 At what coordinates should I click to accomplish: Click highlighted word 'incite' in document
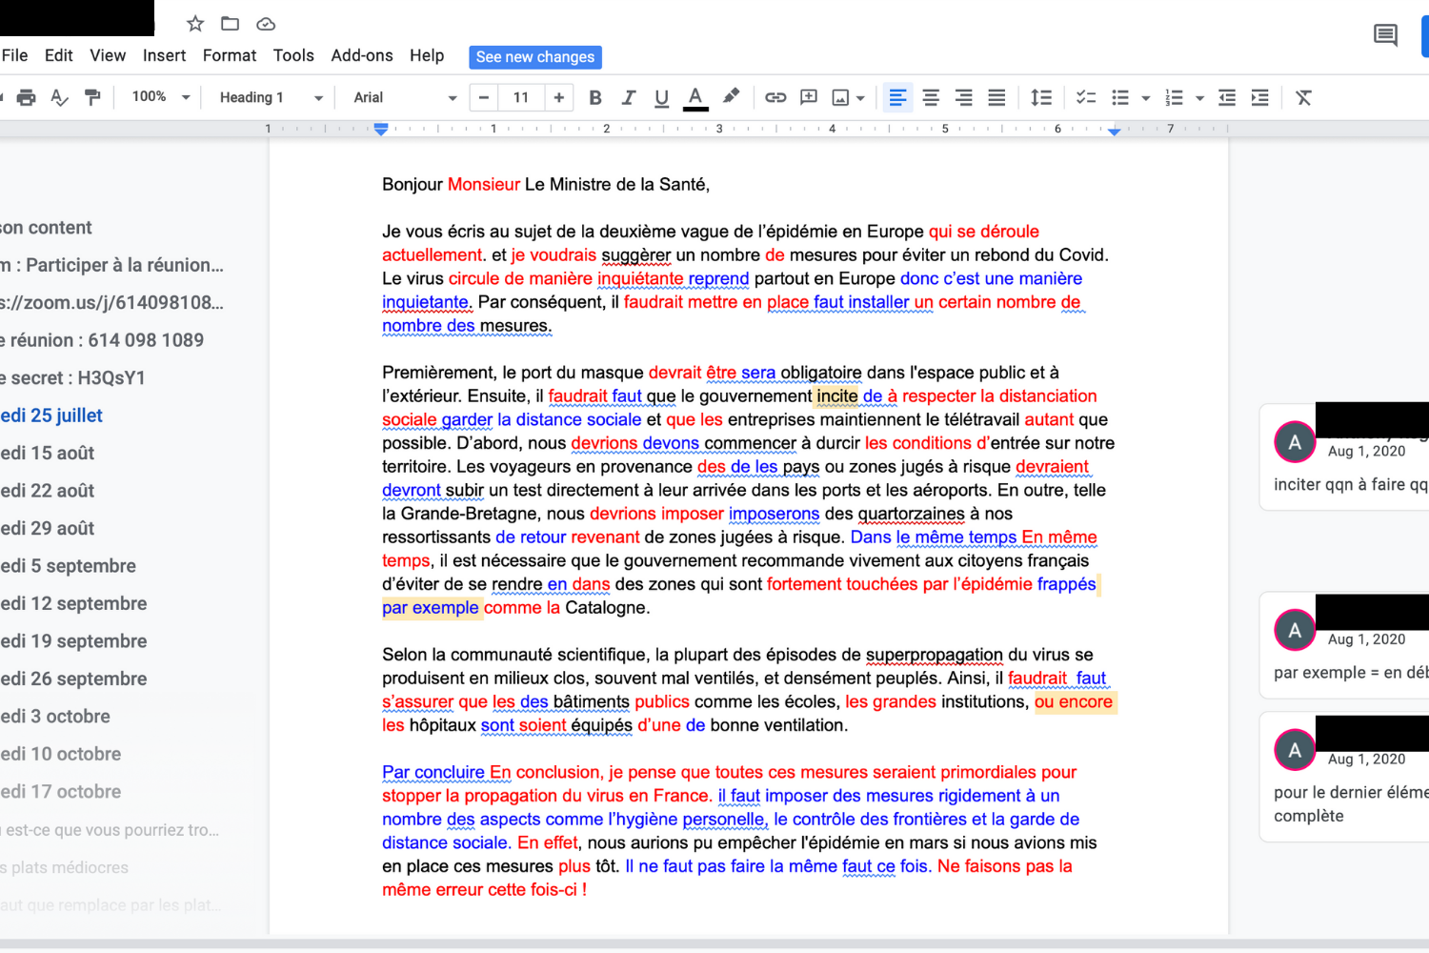tap(836, 396)
